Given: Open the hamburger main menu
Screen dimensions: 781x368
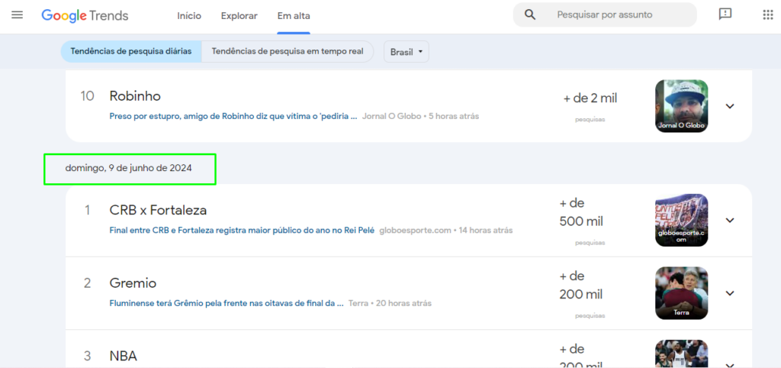Looking at the screenshot, I should click(x=17, y=15).
